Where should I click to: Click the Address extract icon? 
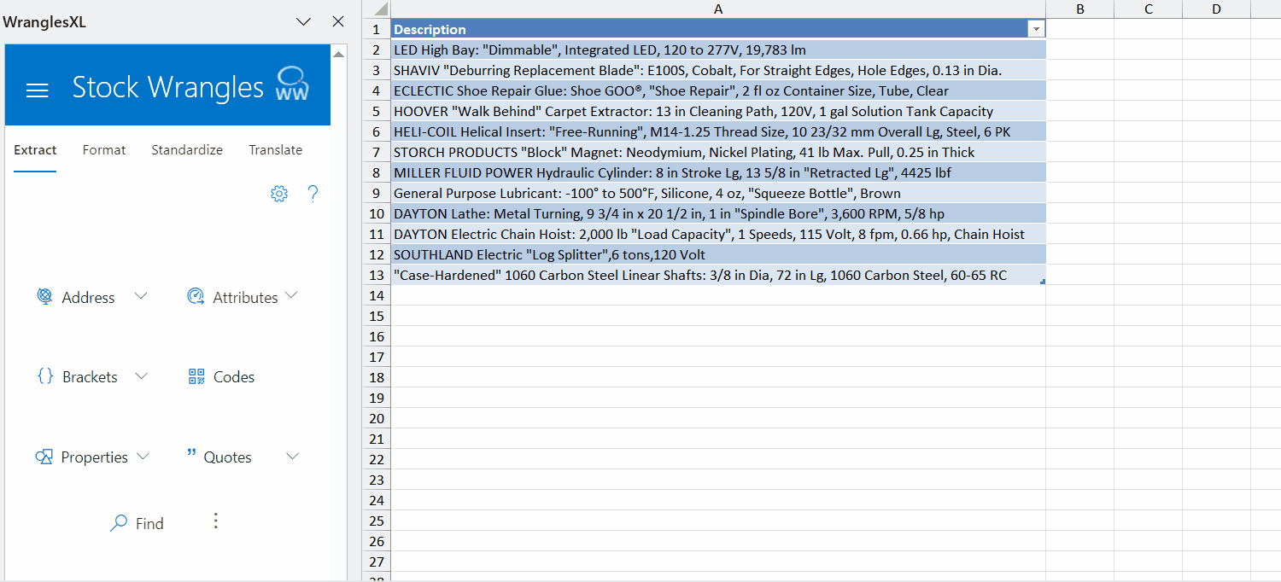(x=45, y=296)
